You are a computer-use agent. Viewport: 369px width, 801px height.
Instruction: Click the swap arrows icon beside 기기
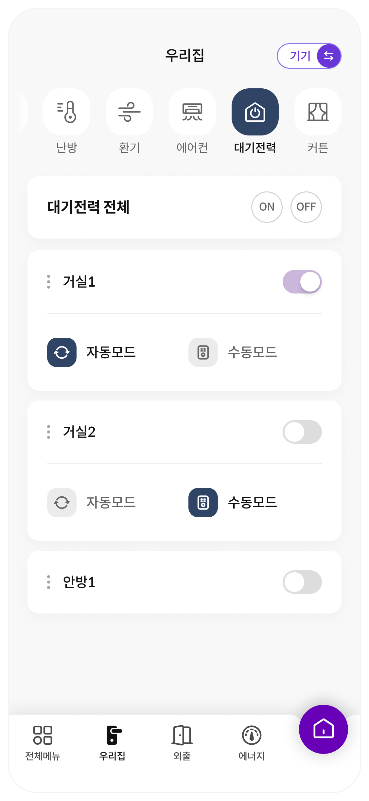(x=329, y=56)
